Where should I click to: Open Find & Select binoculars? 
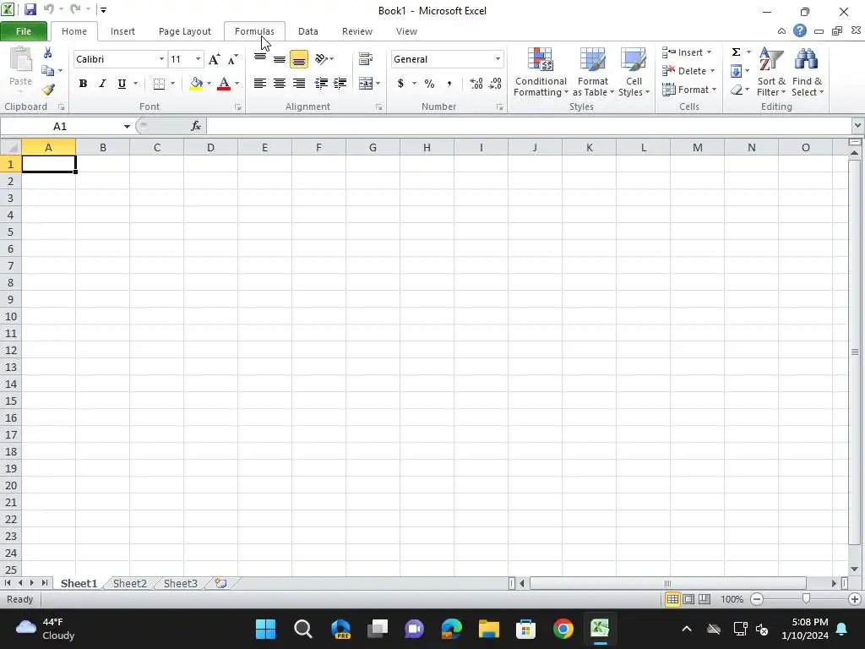click(x=807, y=72)
